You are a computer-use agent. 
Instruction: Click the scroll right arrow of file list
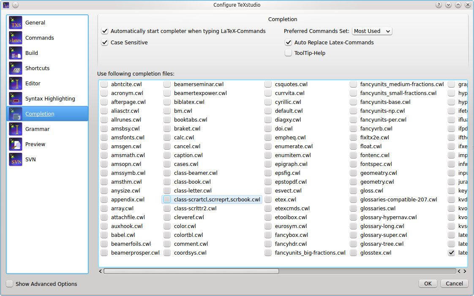[465, 271]
